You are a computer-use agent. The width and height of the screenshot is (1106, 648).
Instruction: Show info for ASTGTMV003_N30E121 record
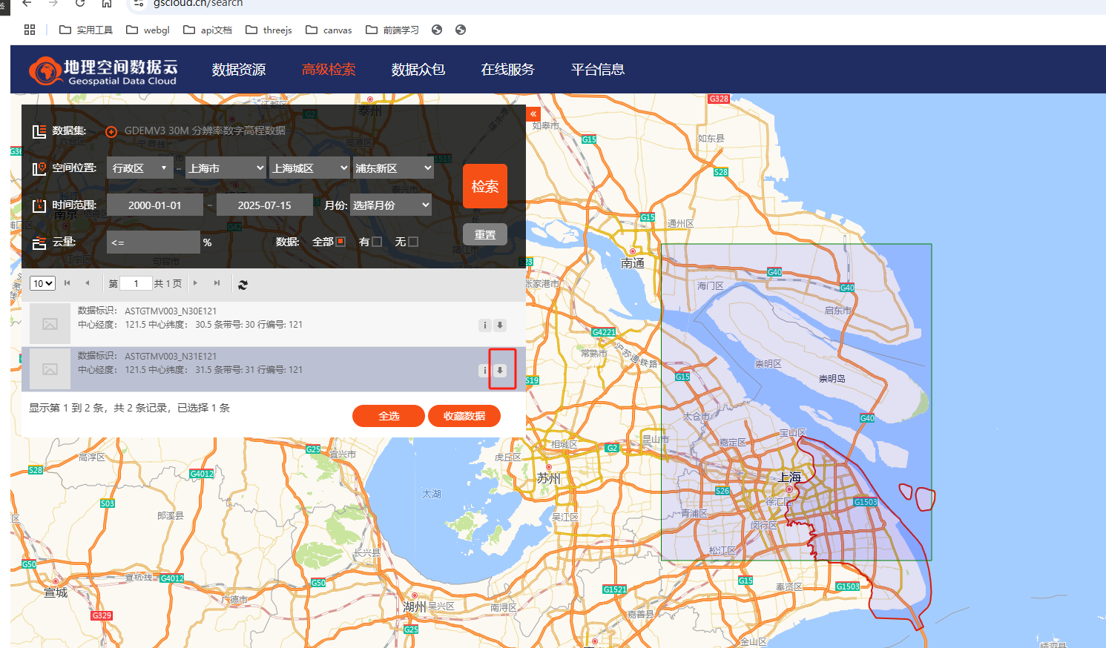pos(484,325)
